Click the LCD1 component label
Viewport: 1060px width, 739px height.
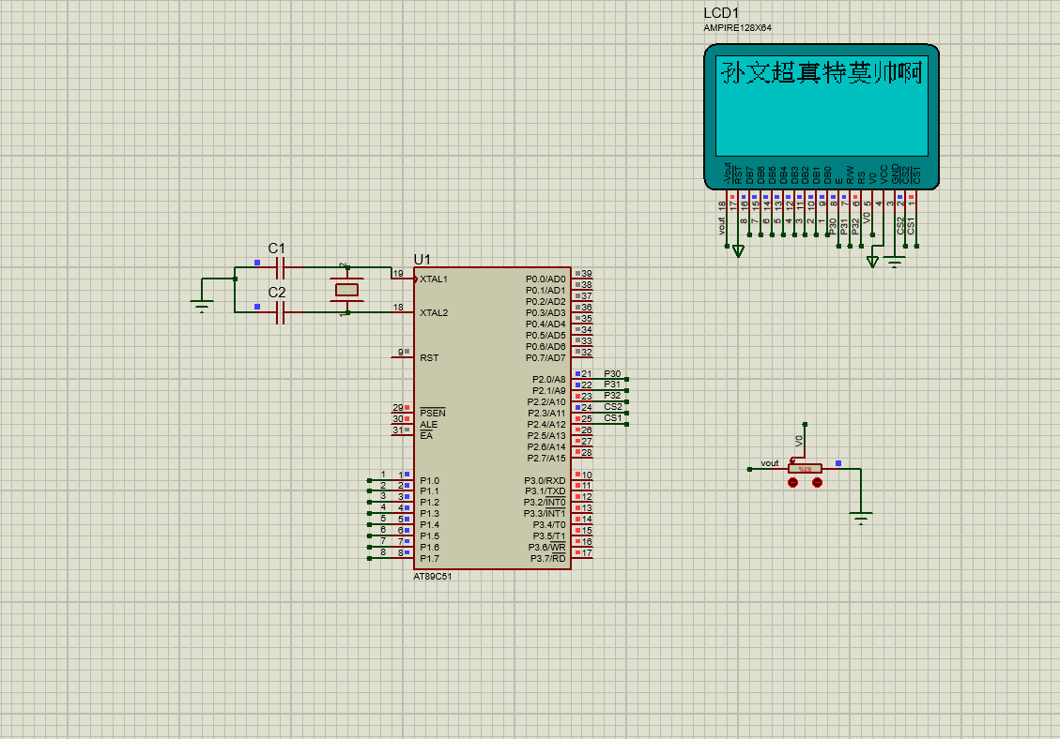pyautogui.click(x=721, y=13)
